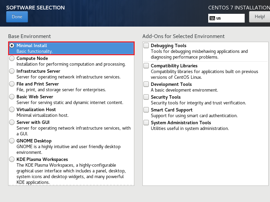Click the 'Server with GUI' title text
The image size is (270, 202).
pyautogui.click(x=33, y=122)
